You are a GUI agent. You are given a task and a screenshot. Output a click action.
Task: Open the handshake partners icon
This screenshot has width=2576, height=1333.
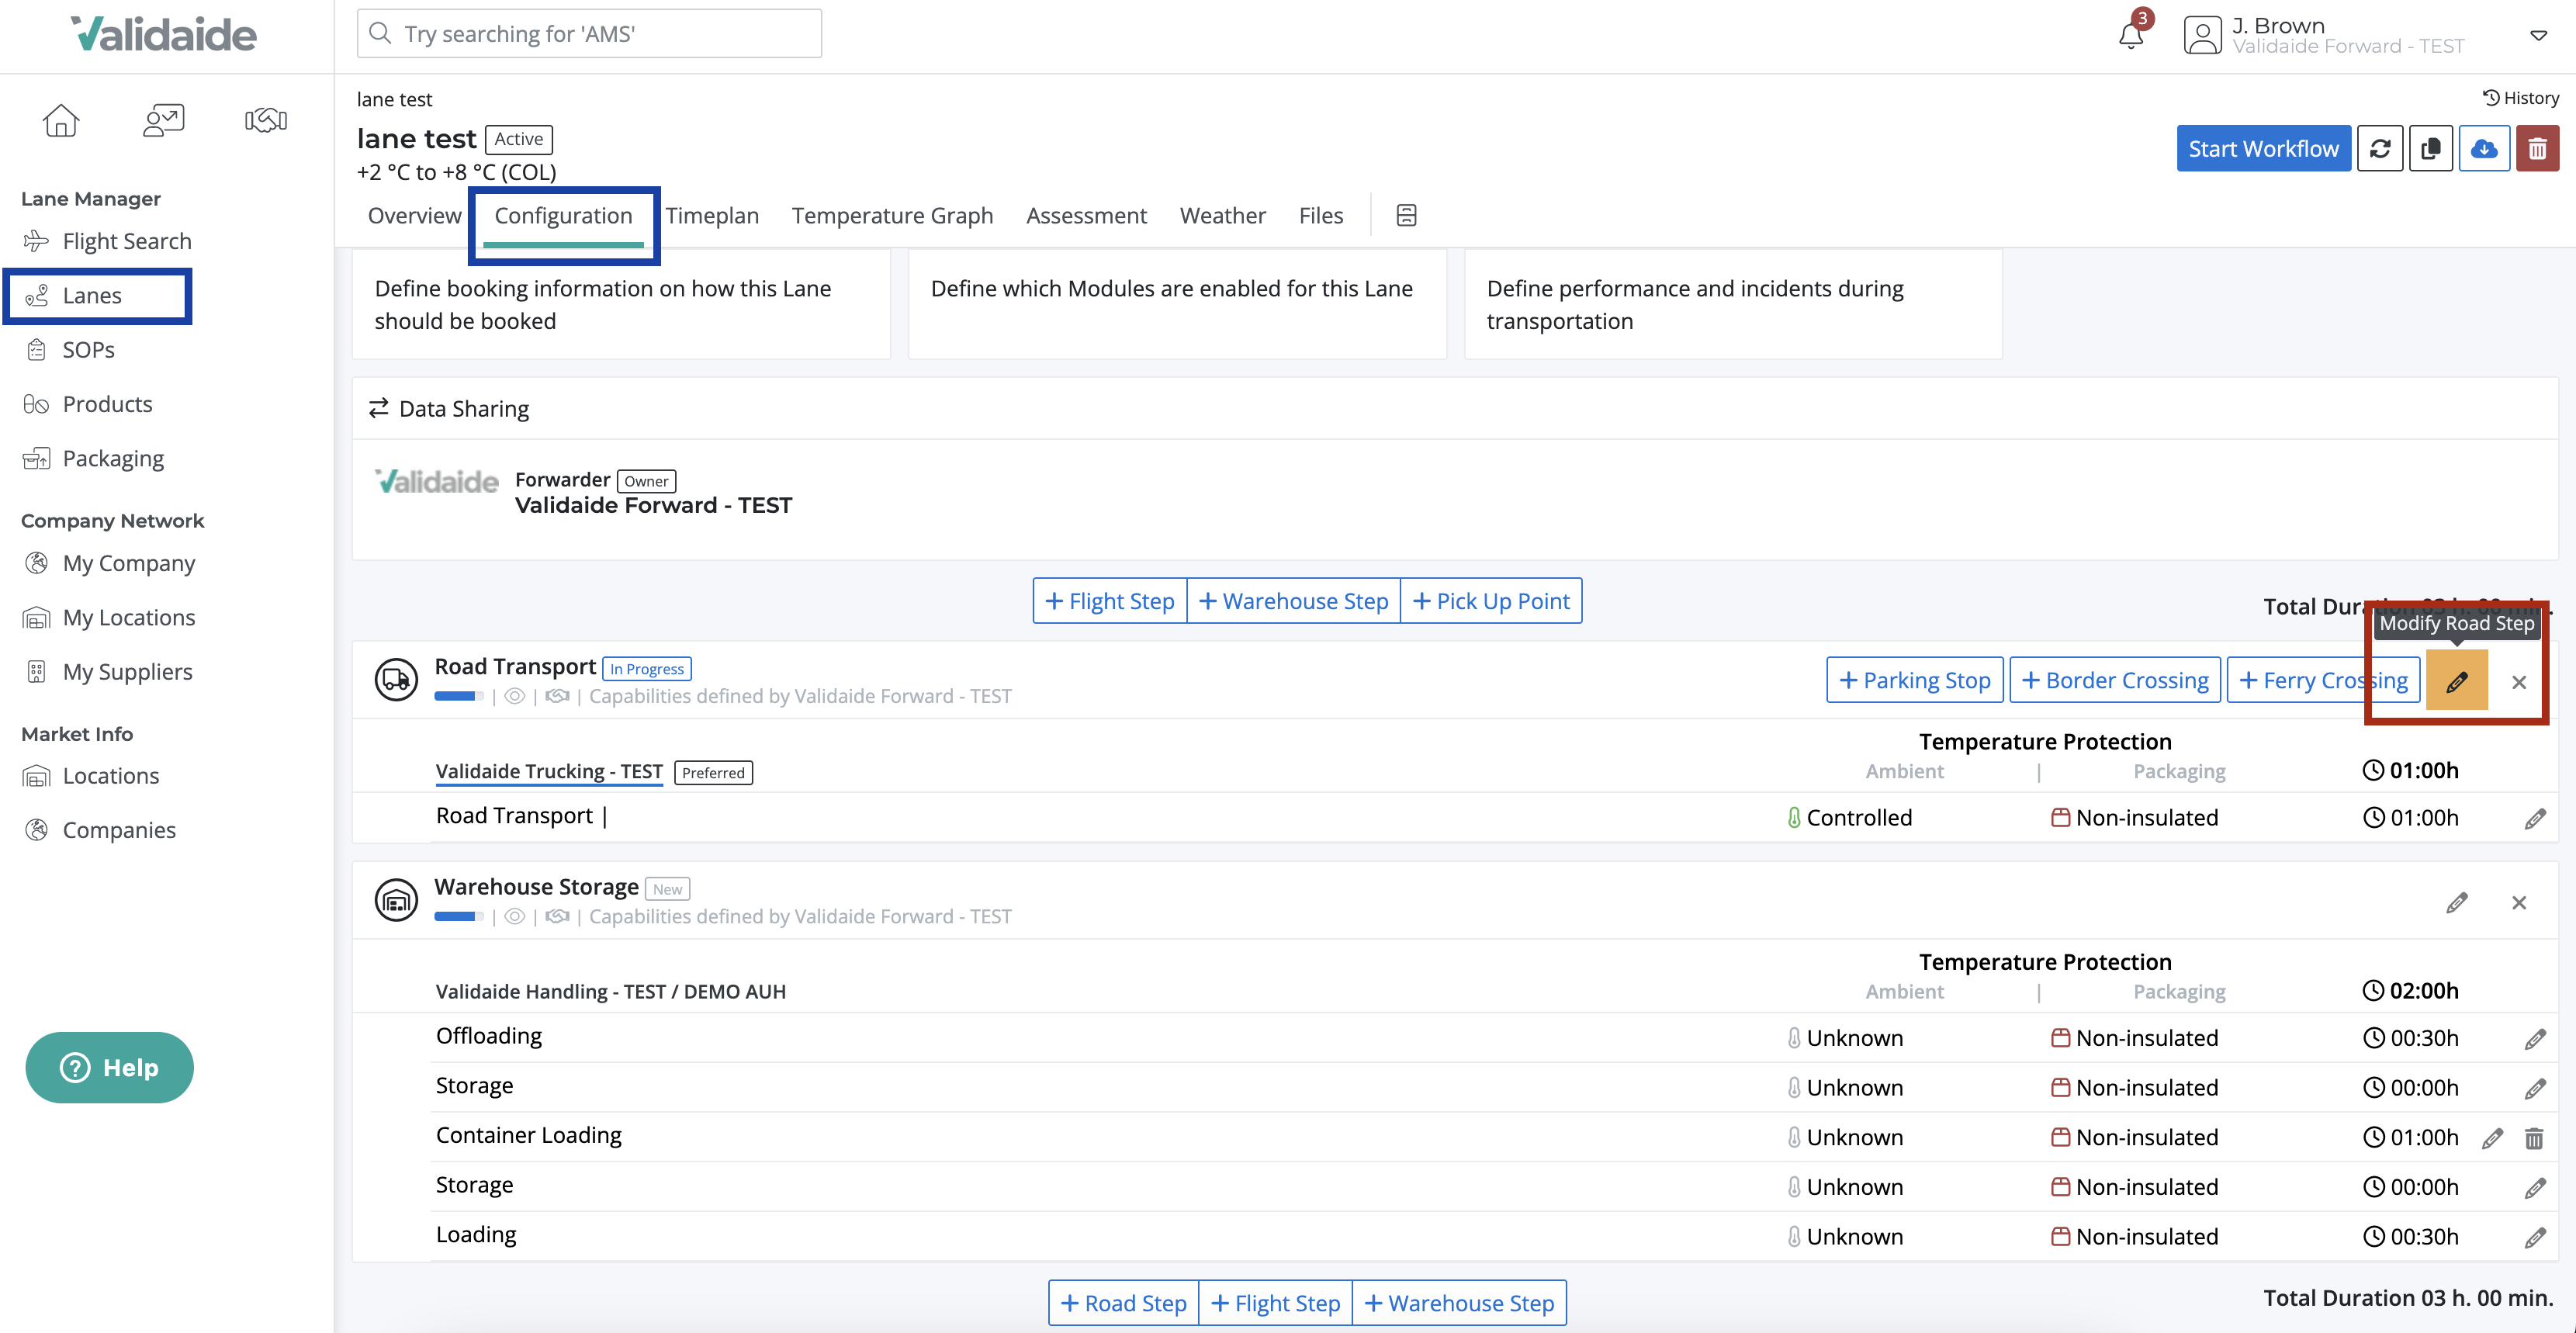coord(266,120)
